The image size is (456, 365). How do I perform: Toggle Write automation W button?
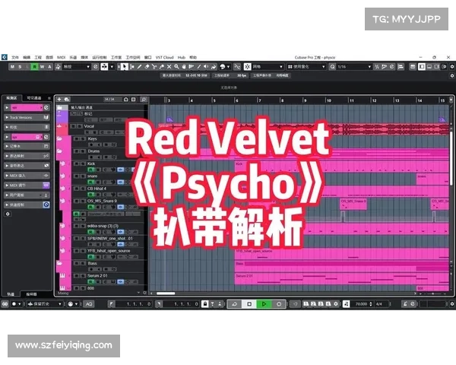42,67
